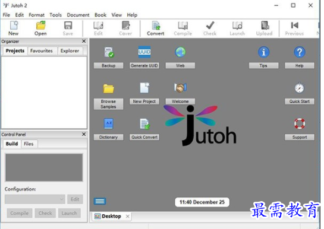This screenshot has height=229, width=324.
Task: Click the Tips button label
Action: pyautogui.click(x=264, y=65)
